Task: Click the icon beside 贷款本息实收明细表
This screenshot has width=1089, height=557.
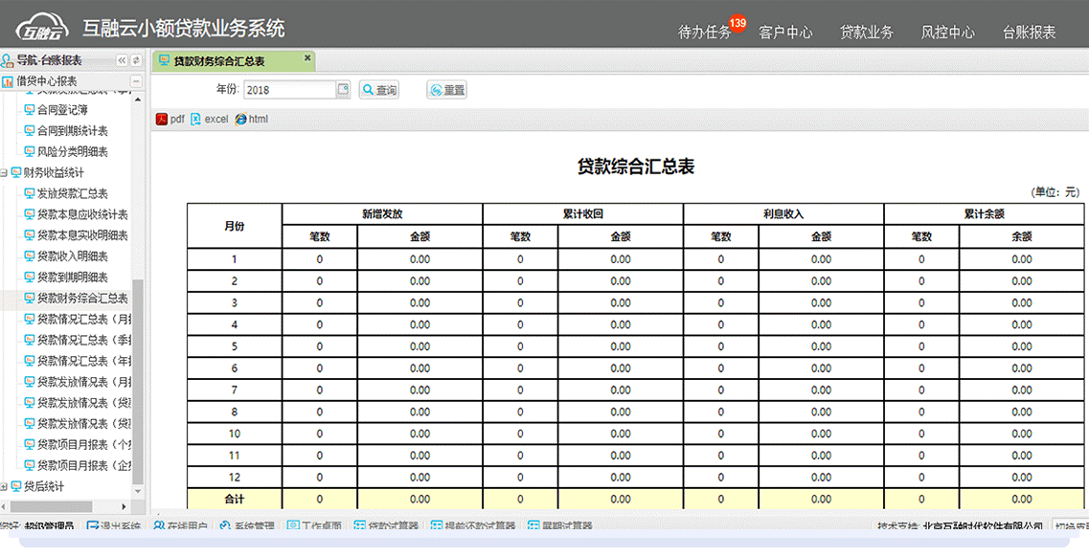Action: (29, 235)
